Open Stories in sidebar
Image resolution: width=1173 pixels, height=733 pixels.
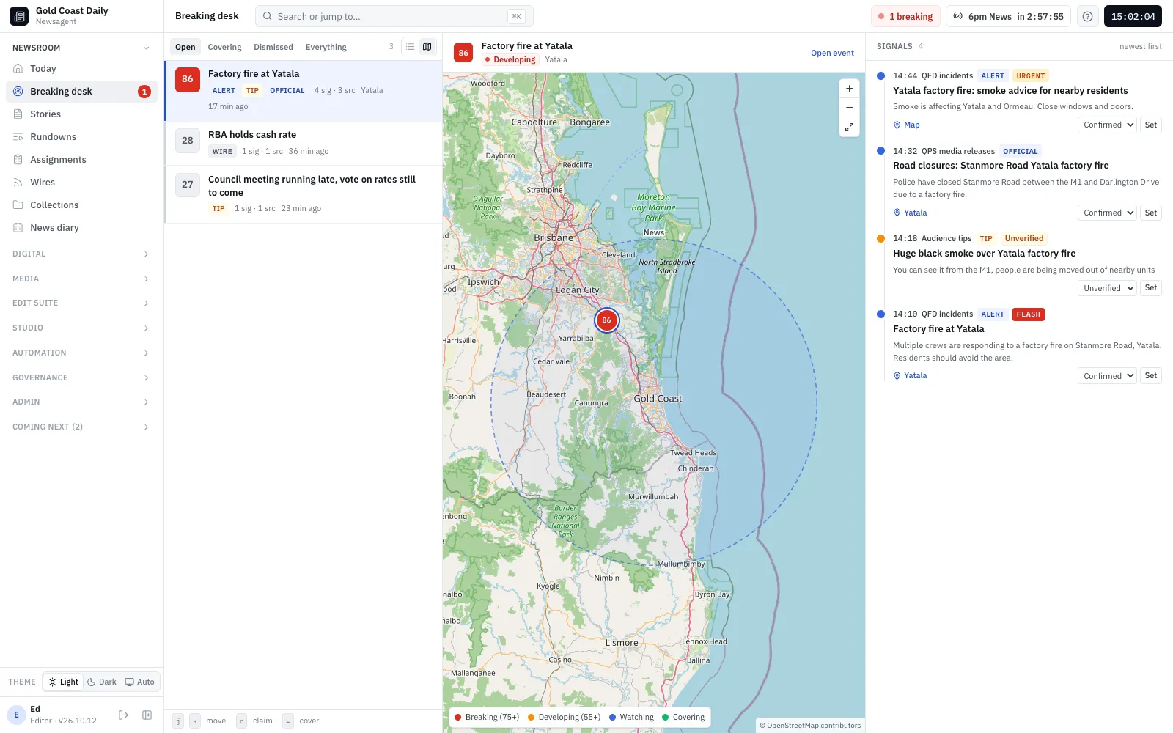82,114
